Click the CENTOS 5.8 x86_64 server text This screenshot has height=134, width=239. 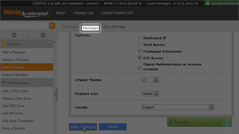pos(66,3)
